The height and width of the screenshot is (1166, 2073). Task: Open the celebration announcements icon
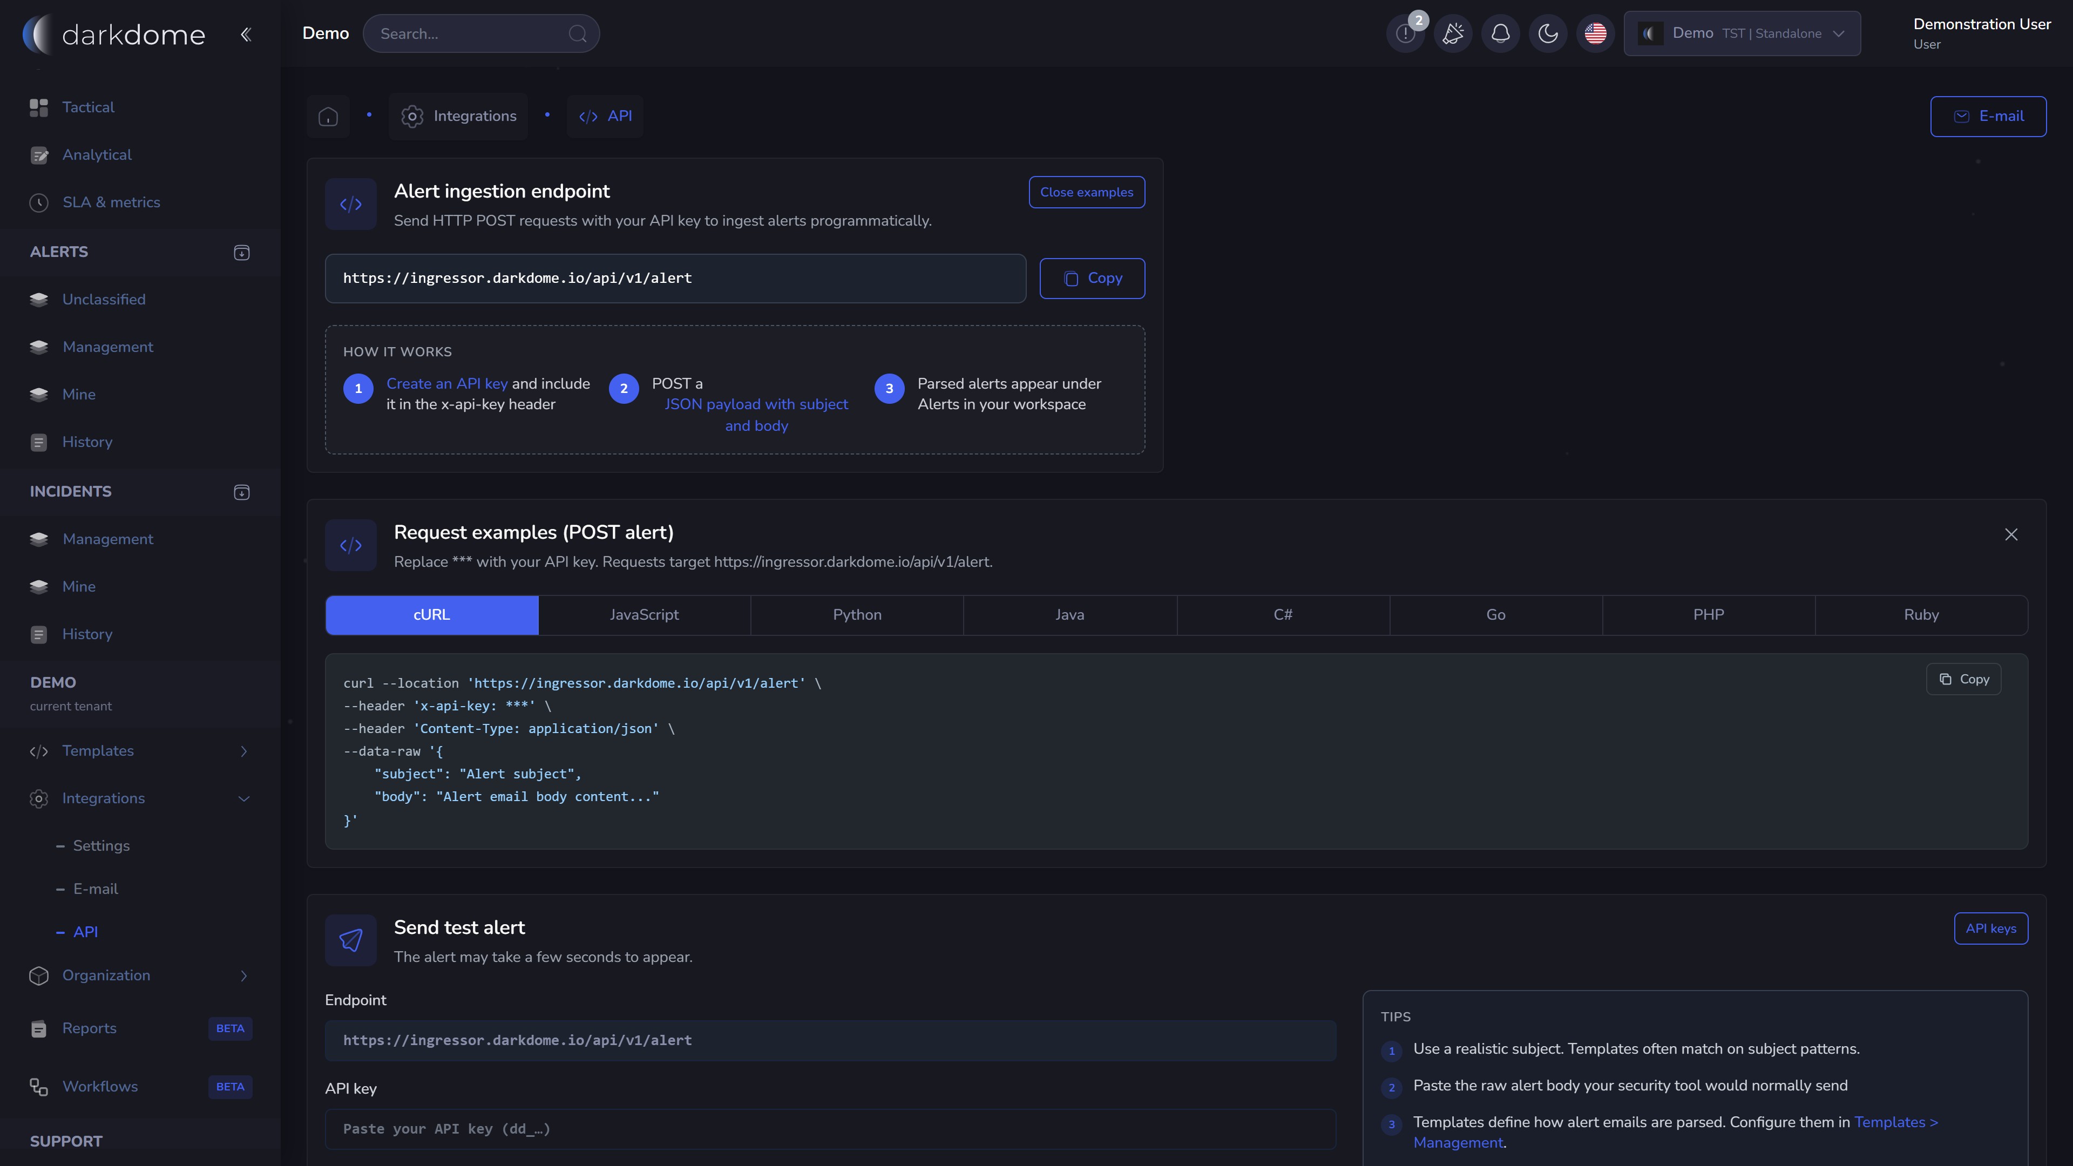click(x=1453, y=34)
